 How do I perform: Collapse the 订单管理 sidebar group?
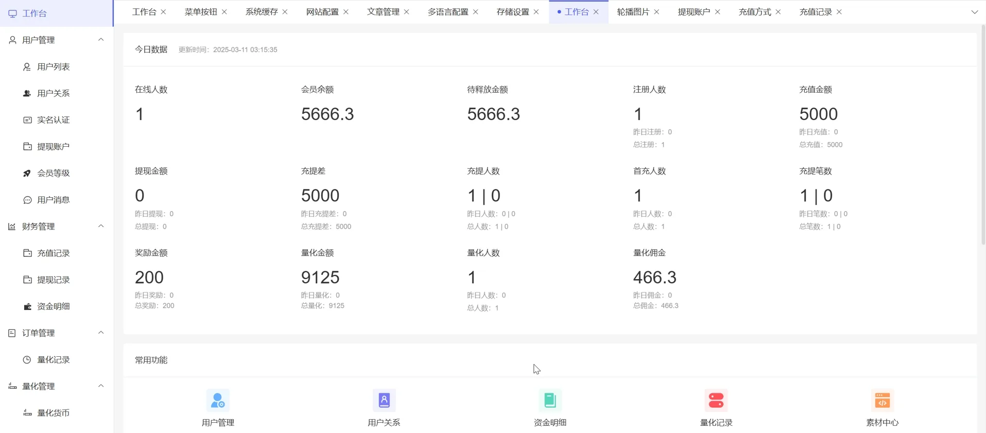(101, 333)
